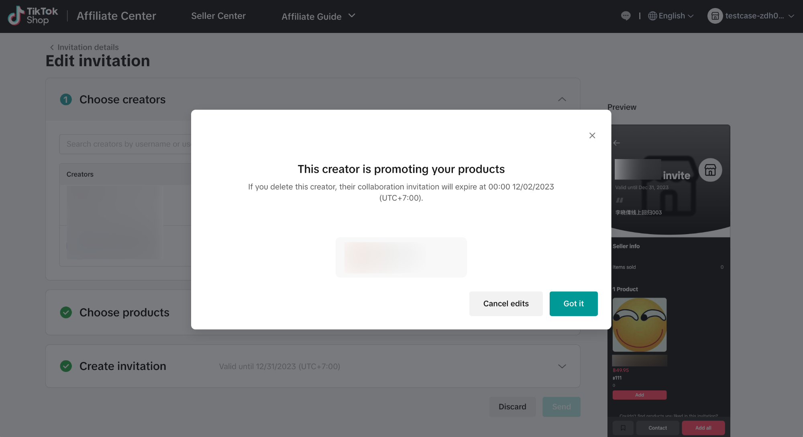Go to Seller Center

[218, 16]
